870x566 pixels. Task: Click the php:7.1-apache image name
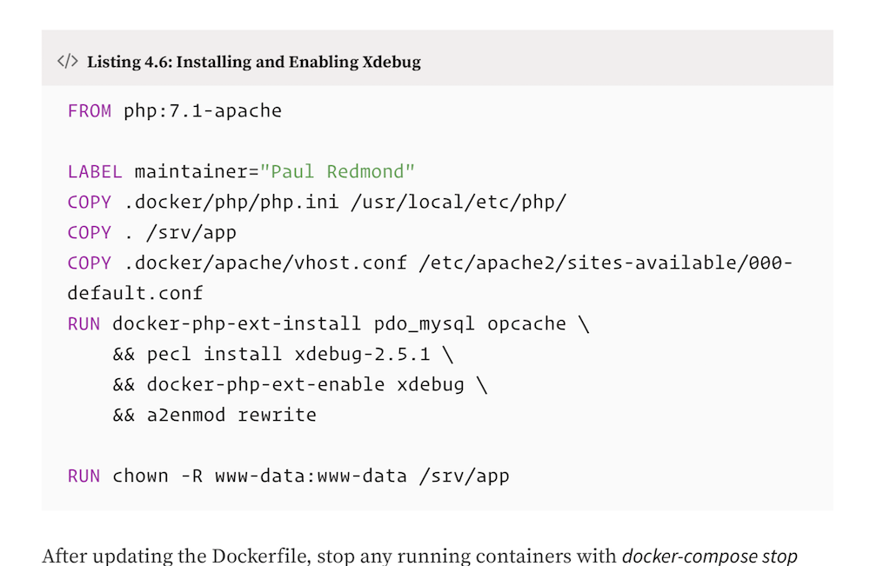[203, 111]
